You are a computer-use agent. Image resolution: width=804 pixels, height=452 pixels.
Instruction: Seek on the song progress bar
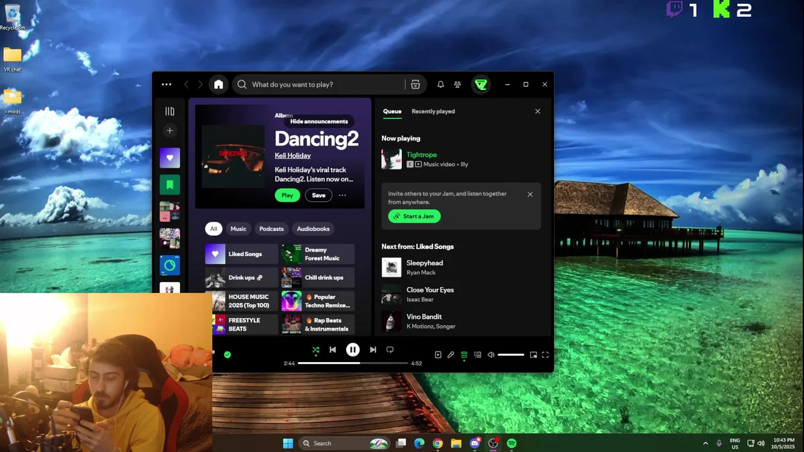tap(352, 363)
